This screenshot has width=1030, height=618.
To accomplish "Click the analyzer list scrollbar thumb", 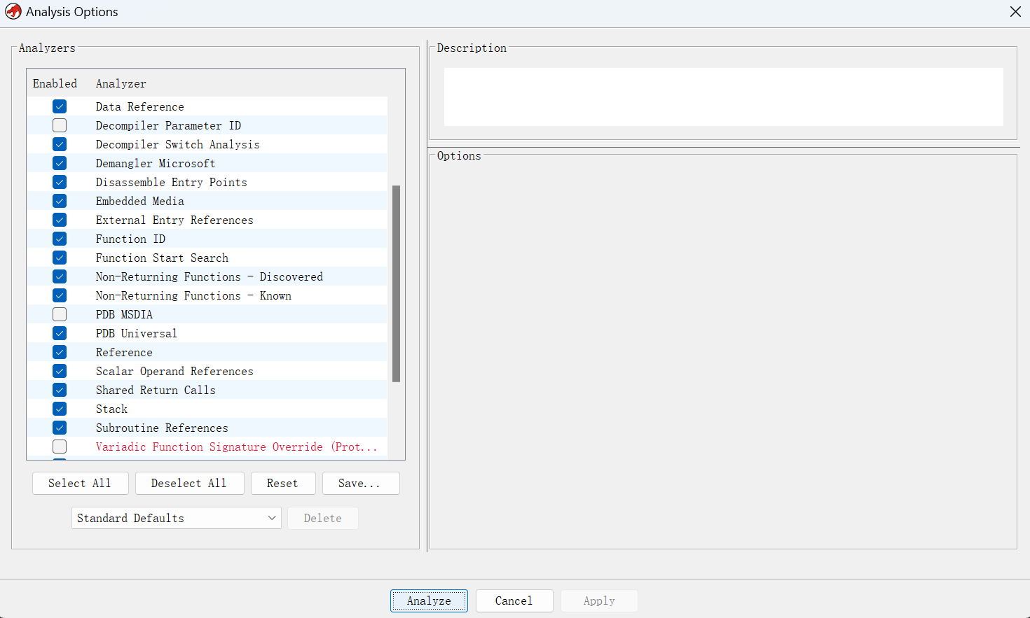I will [396, 283].
